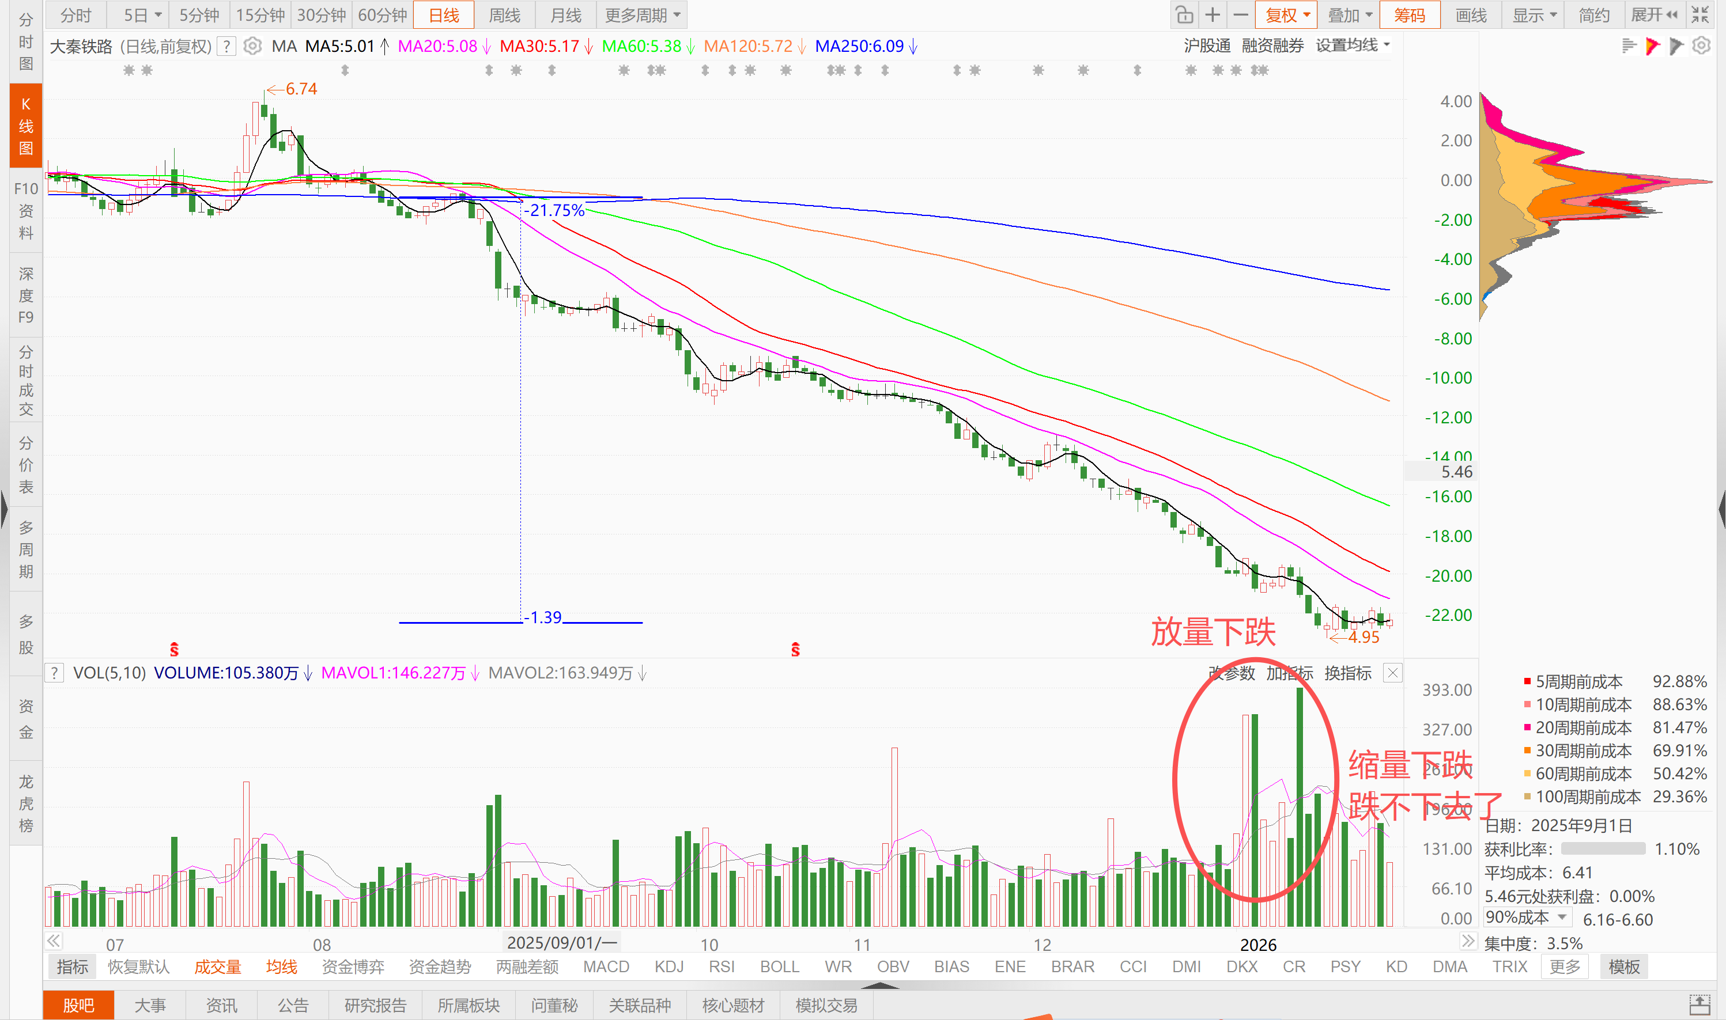Switch to 周线 weekly chart tab
The width and height of the screenshot is (1726, 1020).
click(504, 15)
